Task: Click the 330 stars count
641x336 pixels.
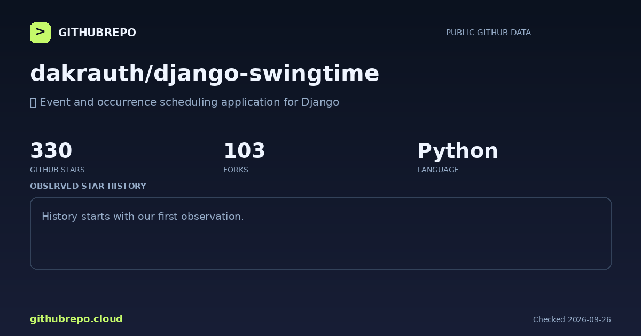Action: tap(51, 151)
